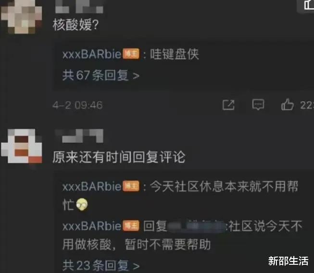Image resolution: width=314 pixels, height=273 pixels.
Task: Click the 4-2 09:46 timestamp
Action: point(78,105)
